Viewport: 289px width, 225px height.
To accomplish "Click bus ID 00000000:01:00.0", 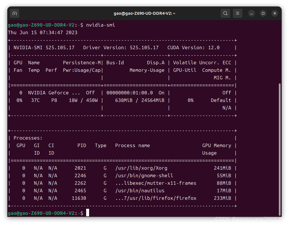I will 130,93.
